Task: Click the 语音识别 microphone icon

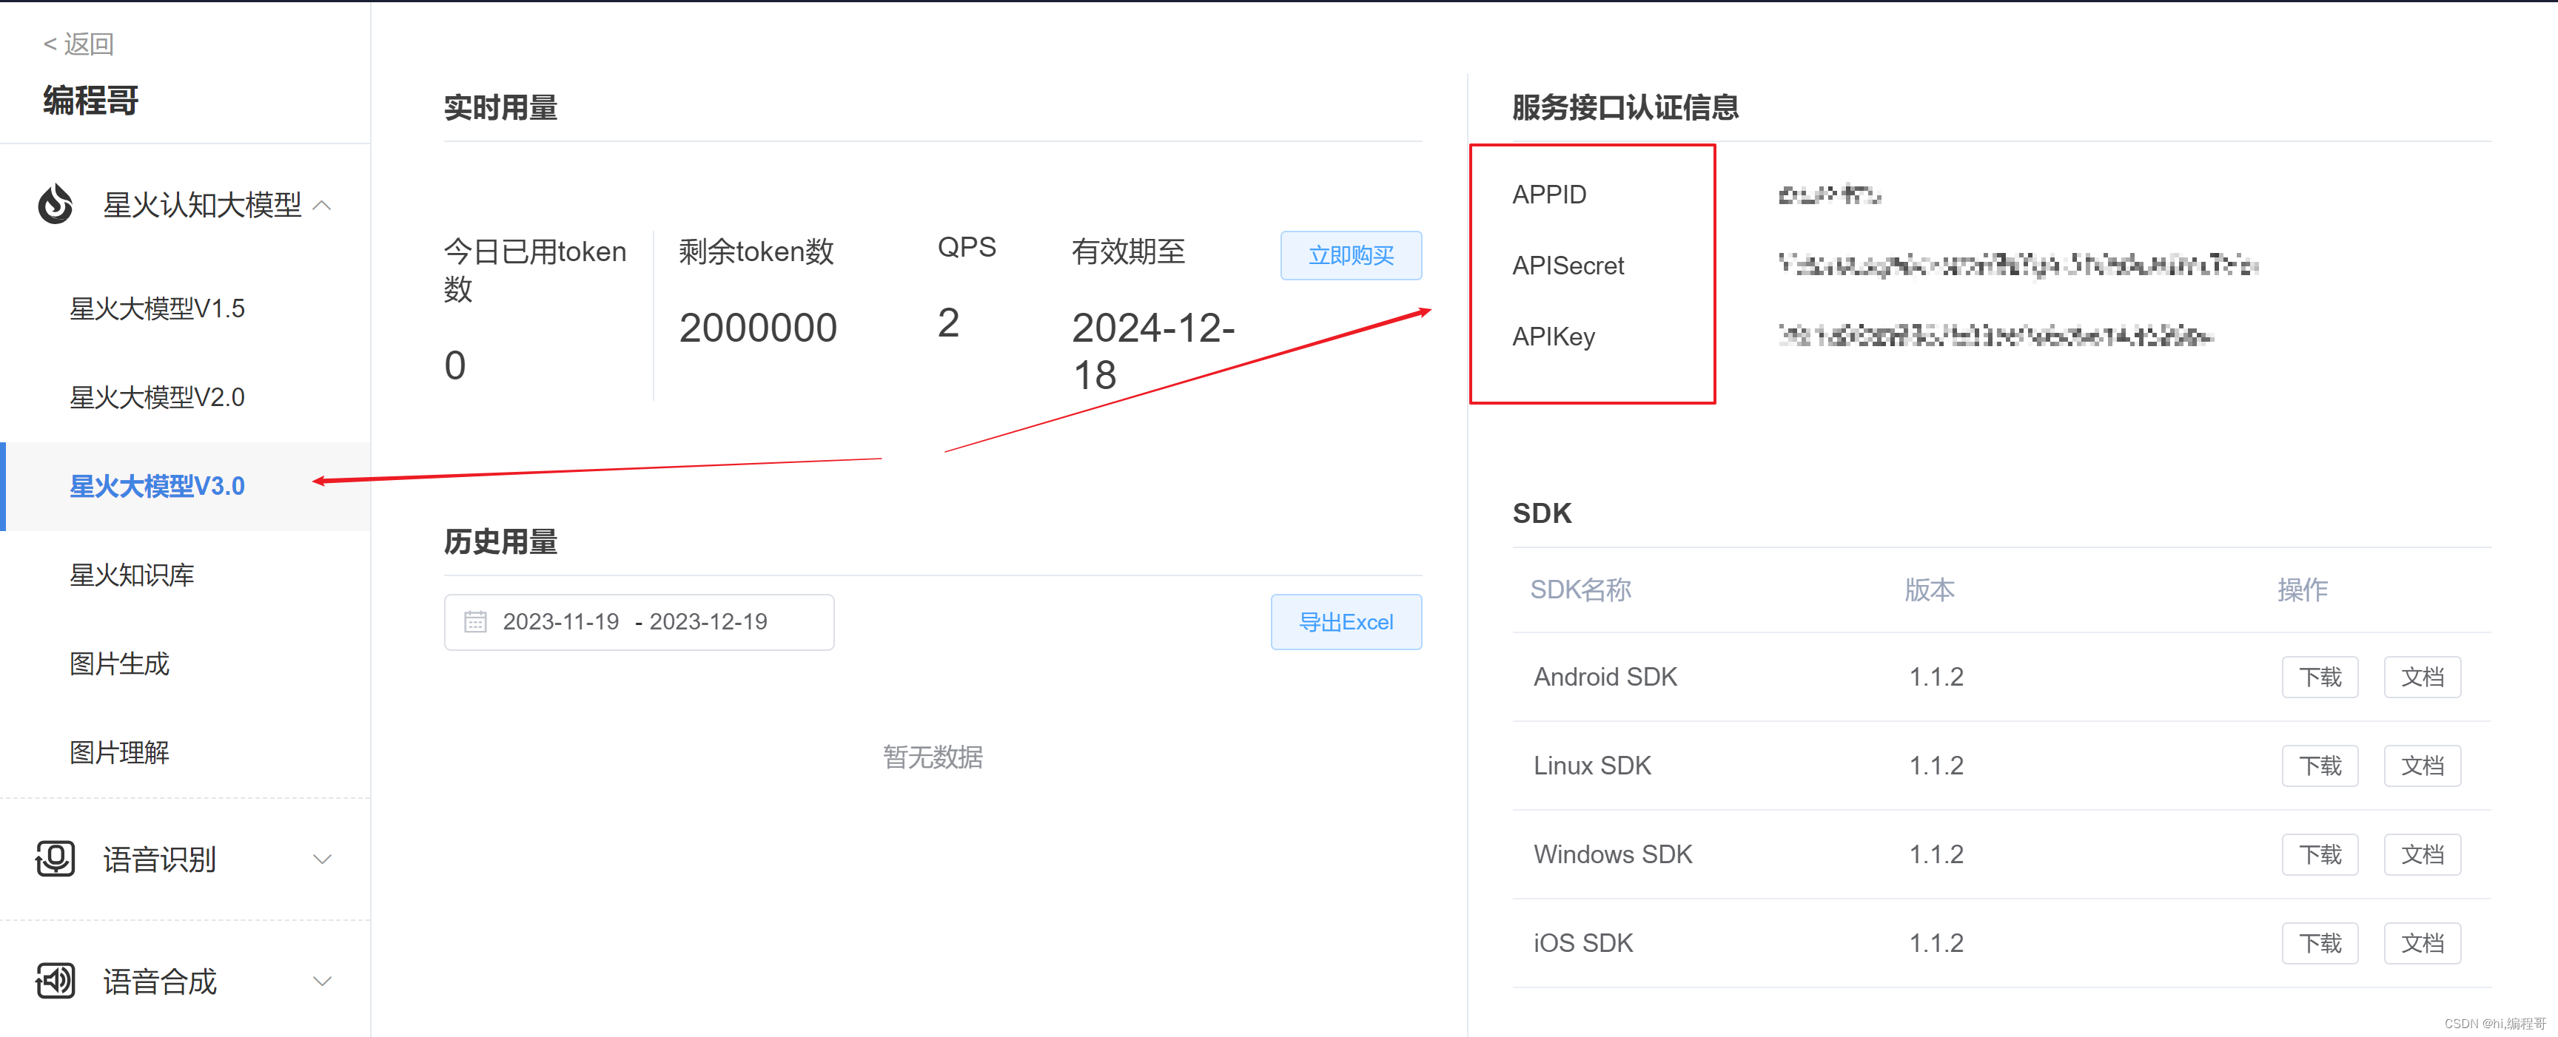Action: pyautogui.click(x=56, y=859)
